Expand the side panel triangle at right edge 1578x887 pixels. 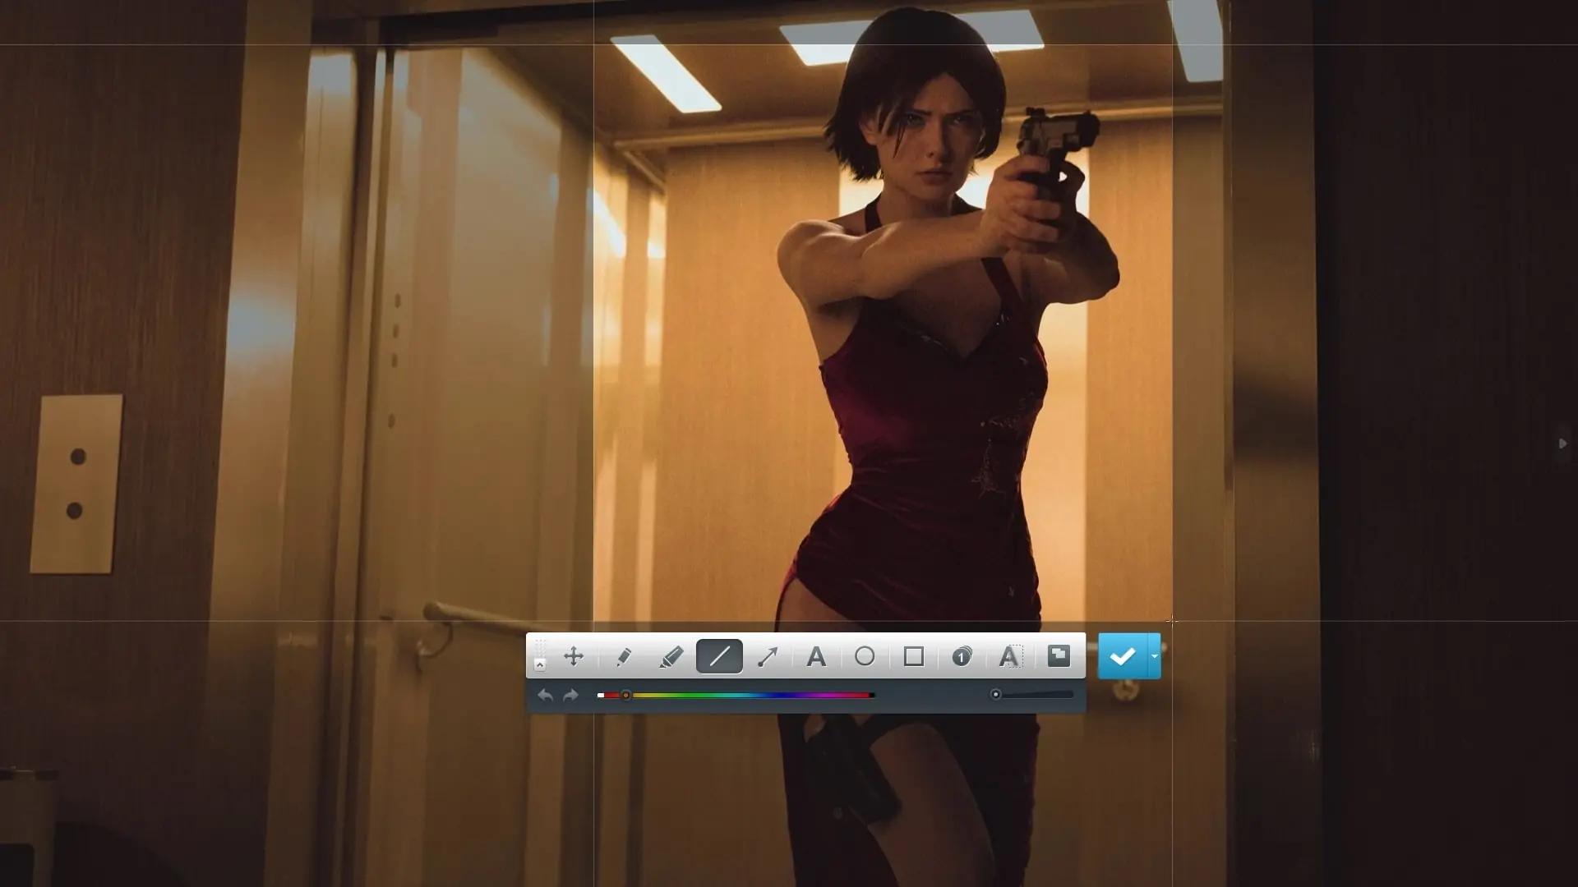[x=1562, y=443]
